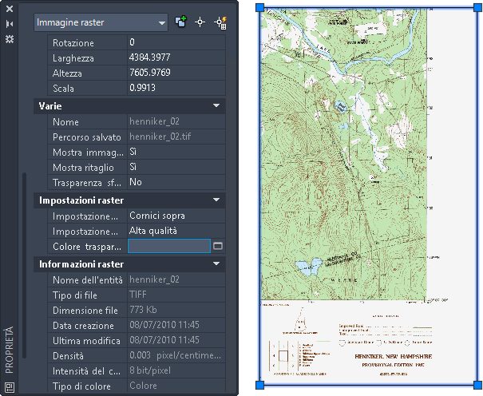Screen dimensions: 483x396
Task: Edit the Scala value 0.9913
Action: pyautogui.click(x=176, y=88)
